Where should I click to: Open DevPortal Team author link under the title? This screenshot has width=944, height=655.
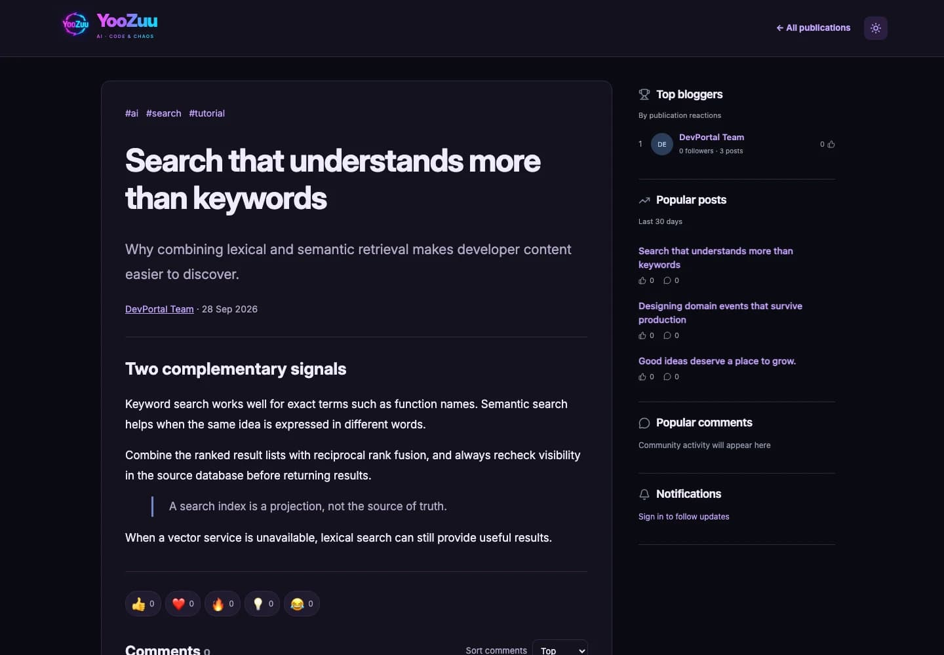[x=159, y=309]
